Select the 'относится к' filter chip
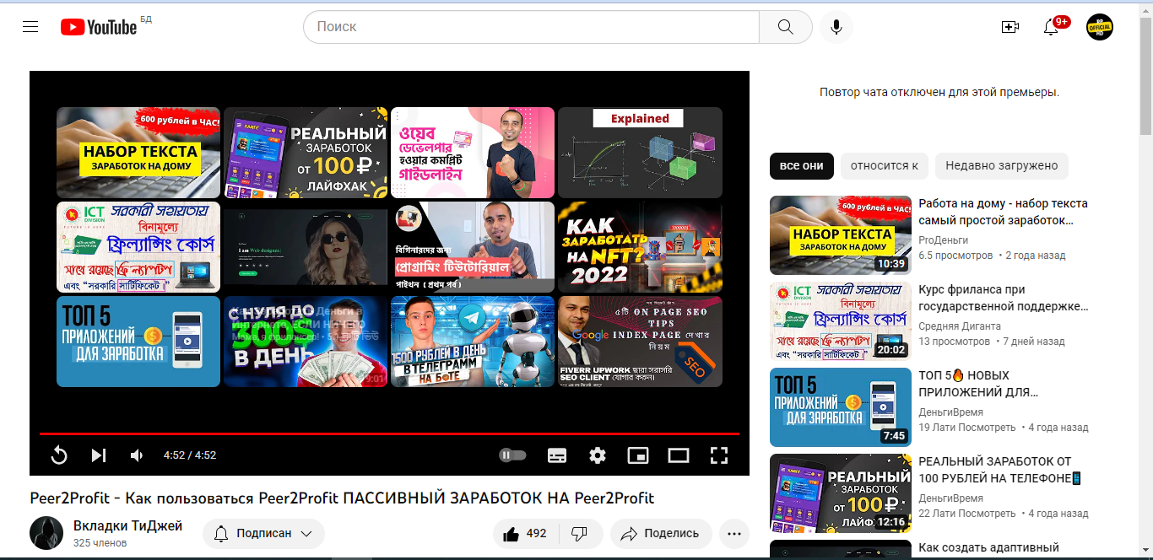Viewport: 1153px width, 560px height. 885,166
